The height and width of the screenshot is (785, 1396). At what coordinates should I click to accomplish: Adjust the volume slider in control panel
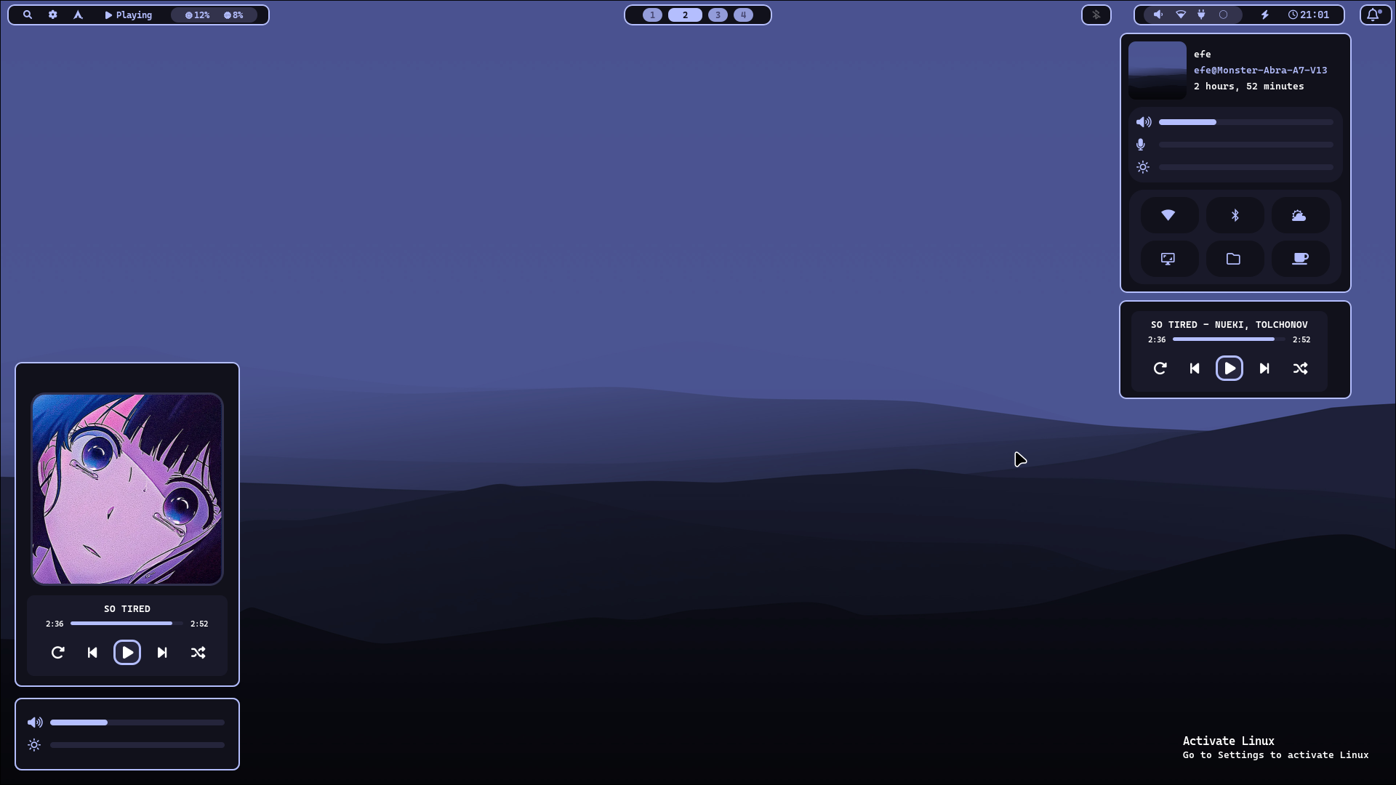tap(1245, 122)
